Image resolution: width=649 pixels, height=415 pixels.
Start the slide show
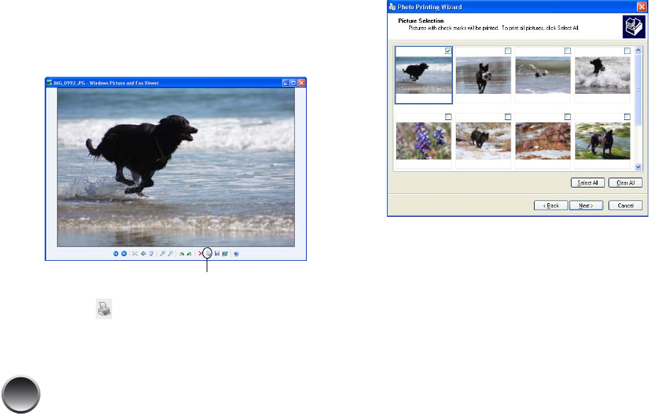point(151,253)
